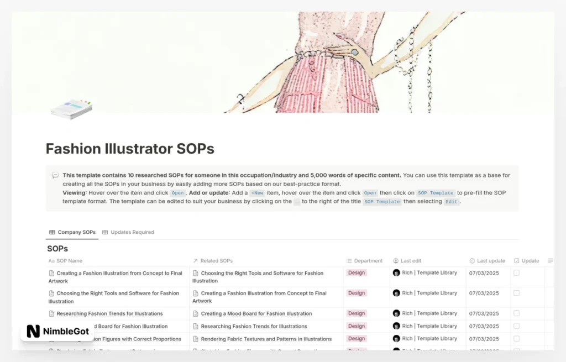Open Update column header menu
Screen dimensions: 566x362
(x=527, y=260)
